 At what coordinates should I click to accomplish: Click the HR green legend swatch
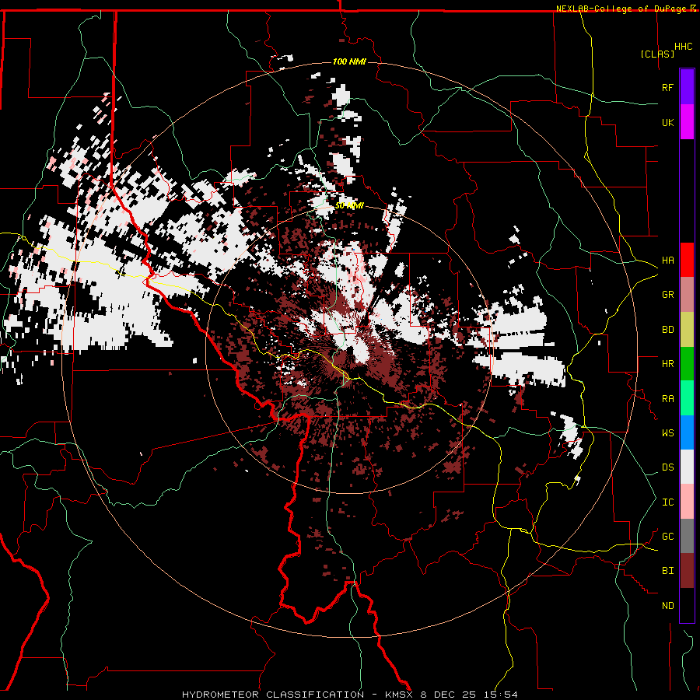click(687, 364)
